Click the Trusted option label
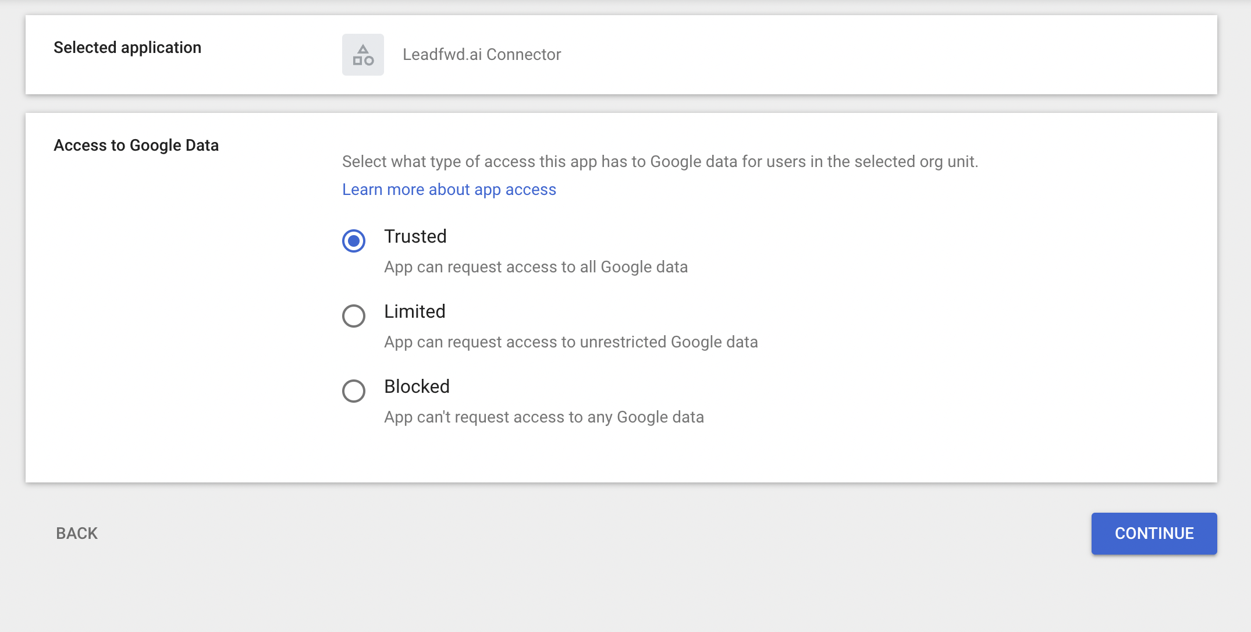The image size is (1251, 632). pos(415,237)
